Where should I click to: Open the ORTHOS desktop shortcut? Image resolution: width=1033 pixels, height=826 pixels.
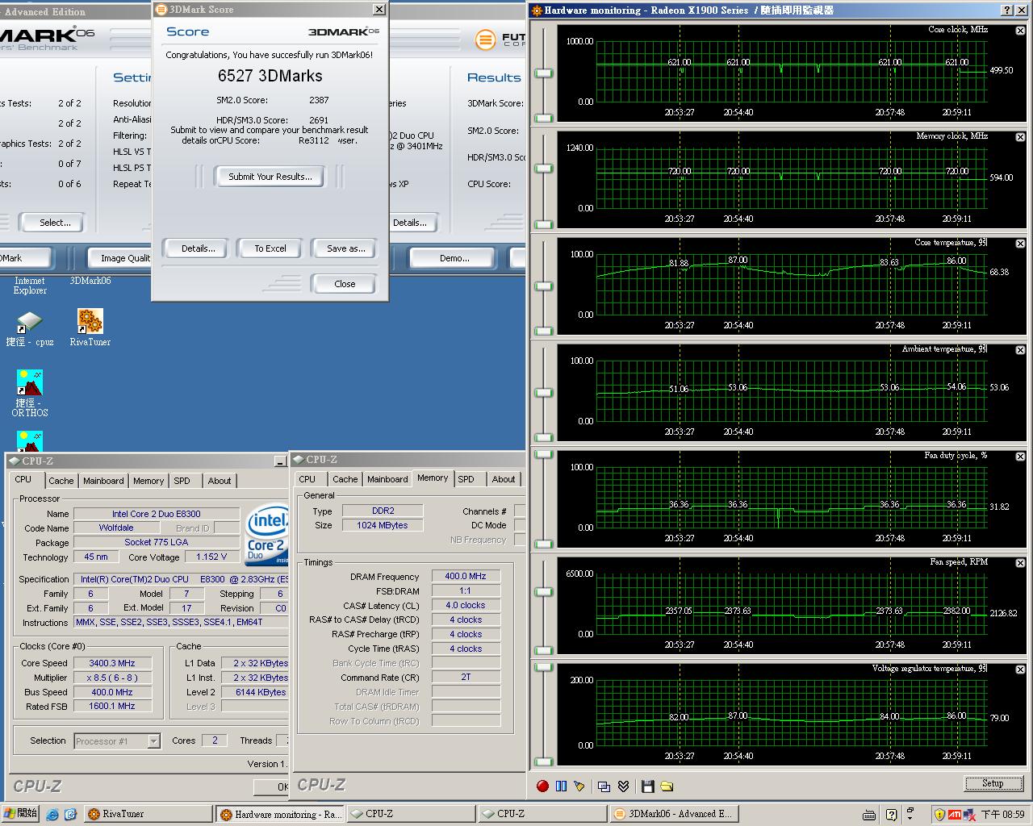30,394
